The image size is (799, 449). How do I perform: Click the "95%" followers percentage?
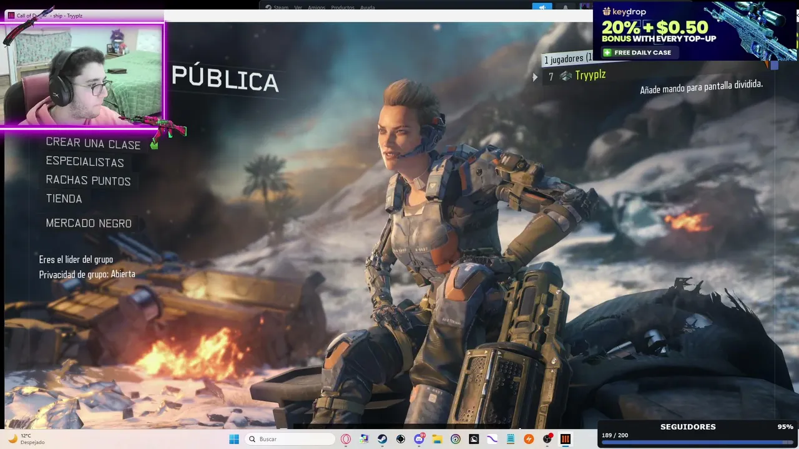click(x=785, y=427)
